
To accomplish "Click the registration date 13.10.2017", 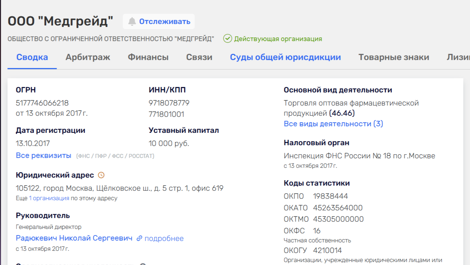I will pyautogui.click(x=33, y=143).
